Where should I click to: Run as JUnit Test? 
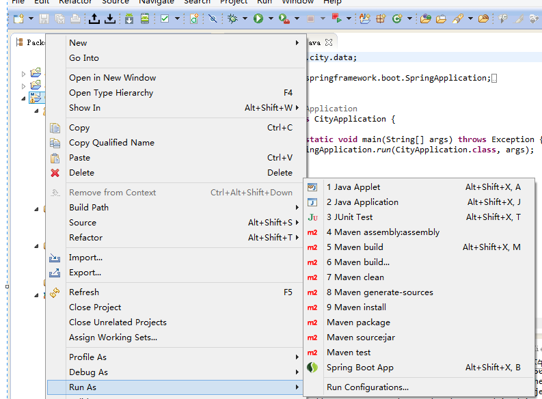pos(419,217)
